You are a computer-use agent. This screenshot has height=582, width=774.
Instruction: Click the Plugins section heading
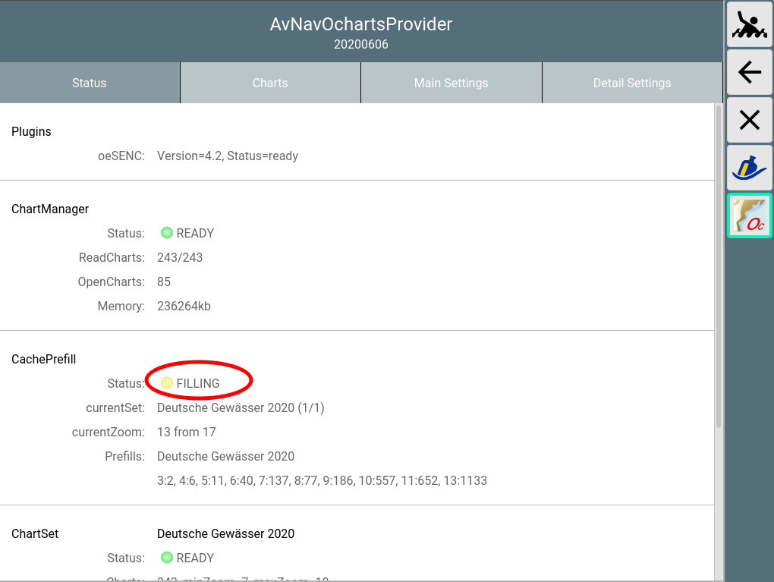click(31, 132)
